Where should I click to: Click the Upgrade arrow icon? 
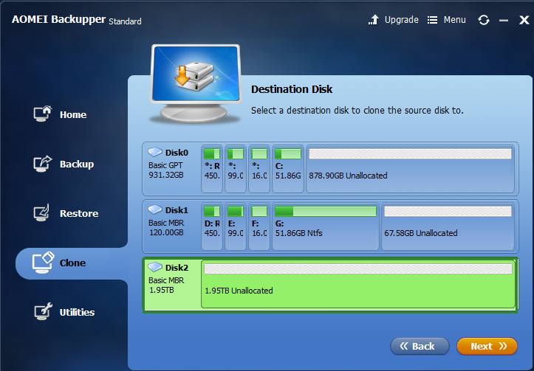tap(374, 20)
